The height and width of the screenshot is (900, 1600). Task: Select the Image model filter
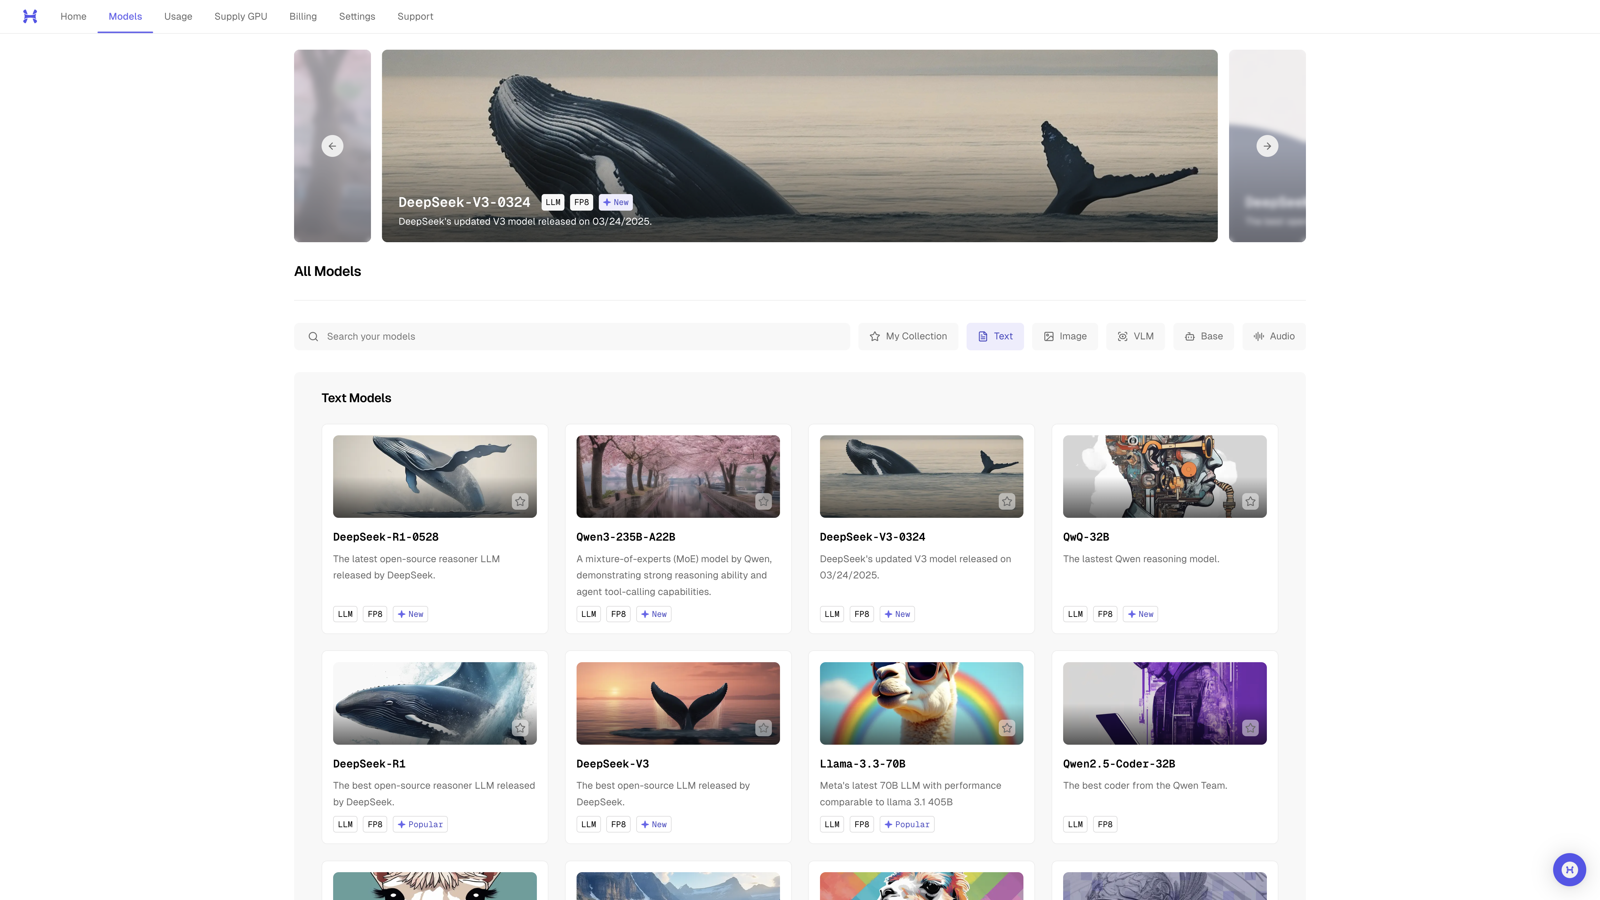[x=1065, y=337]
